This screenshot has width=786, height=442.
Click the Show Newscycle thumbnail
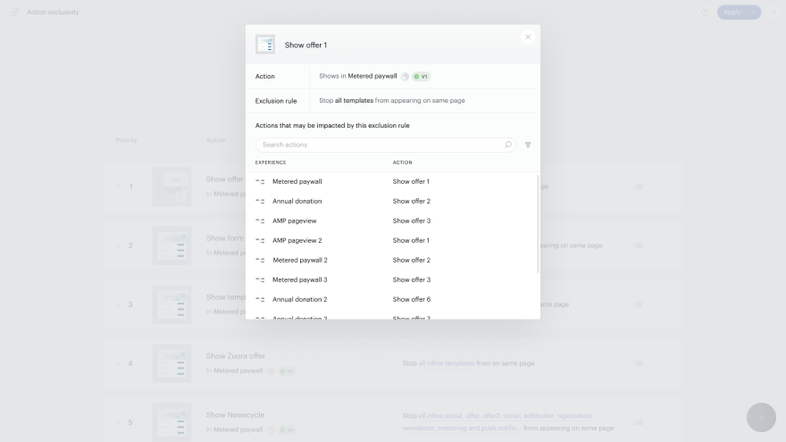click(x=171, y=422)
